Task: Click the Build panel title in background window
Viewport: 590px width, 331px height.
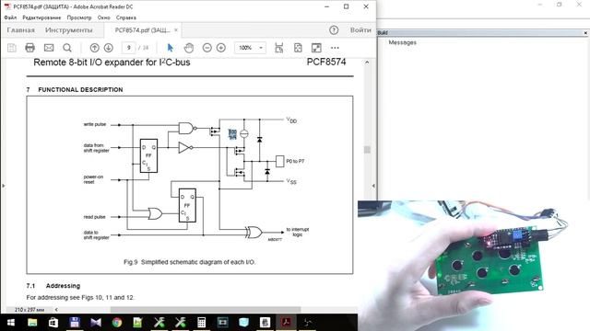Action: [383, 33]
